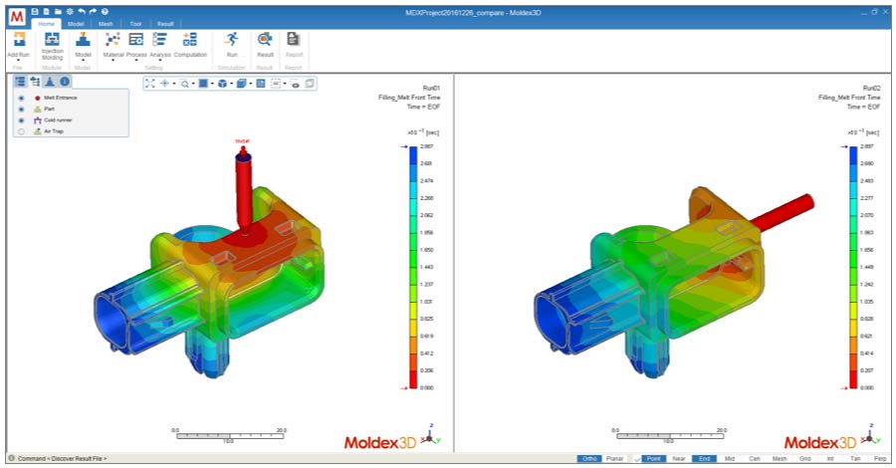Open the Process settings icon
Screen dimensions: 896x468
pos(136,39)
